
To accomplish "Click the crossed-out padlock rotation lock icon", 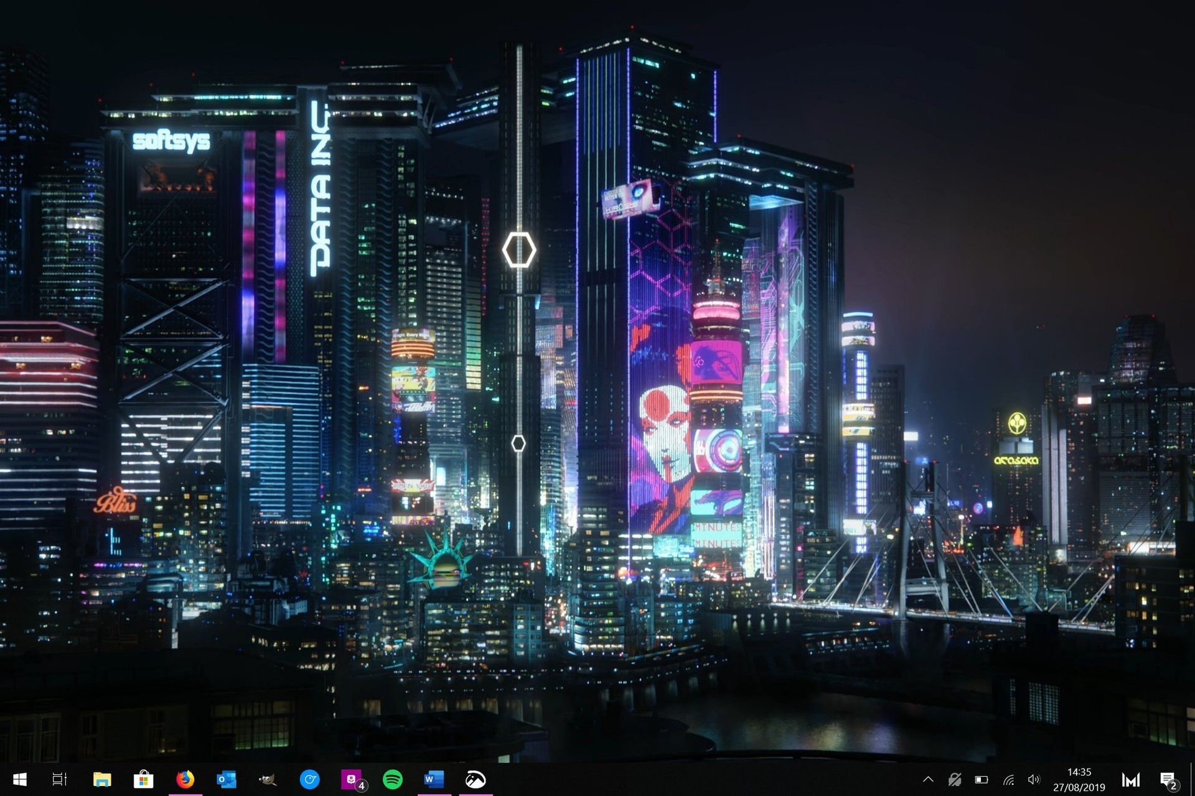I will (955, 779).
